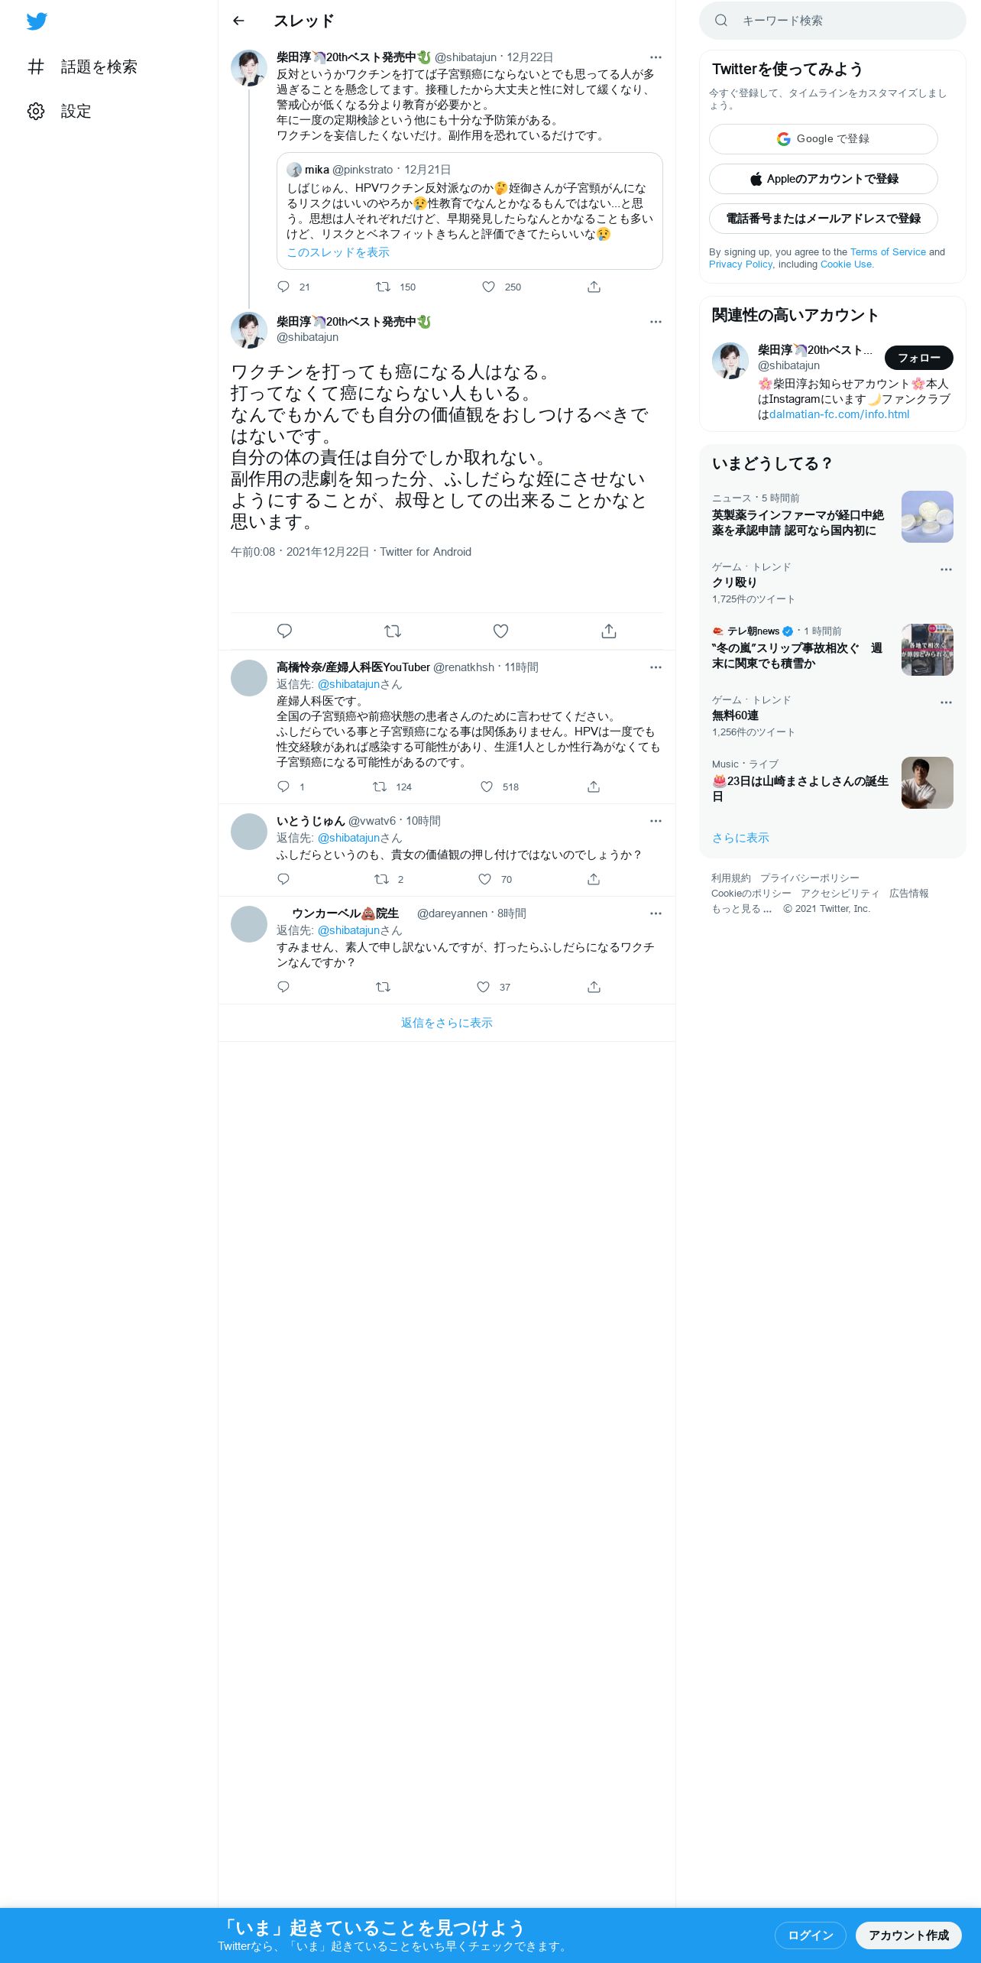Share the main tweet via share icon
The width and height of the screenshot is (981, 1963).
click(x=608, y=631)
